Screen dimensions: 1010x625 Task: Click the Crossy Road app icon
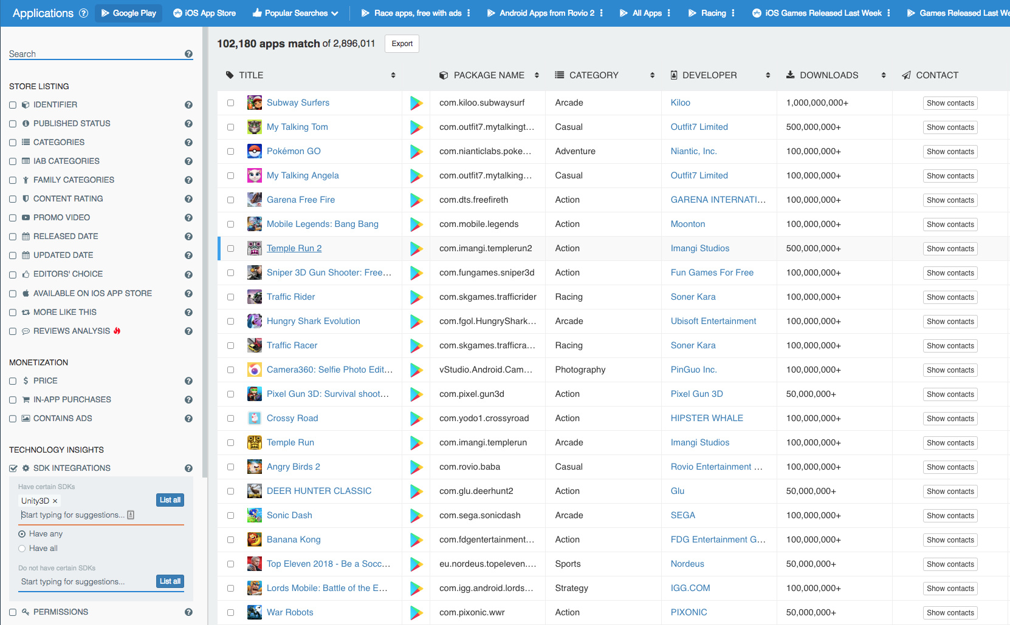[255, 418]
